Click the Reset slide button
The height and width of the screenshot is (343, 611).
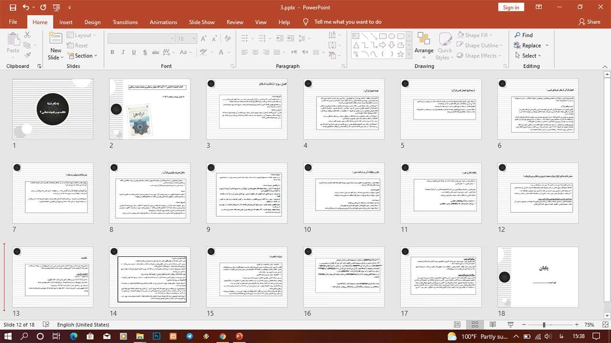pyautogui.click(x=77, y=45)
